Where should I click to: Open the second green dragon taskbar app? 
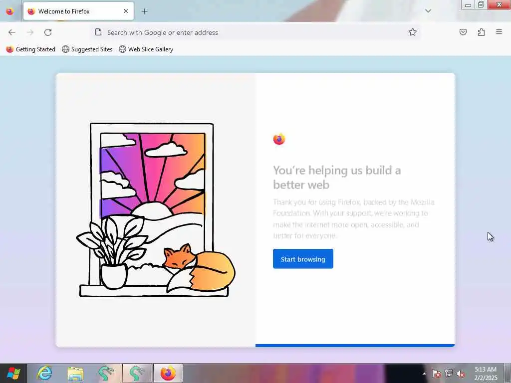(137, 373)
